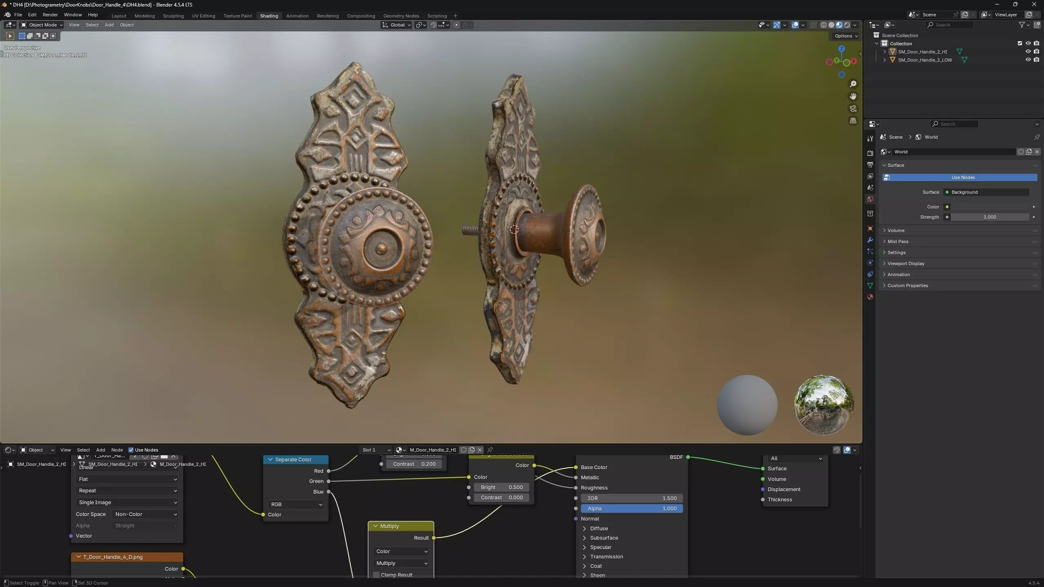Pin the node editor material
1044x587 pixels.
490,450
